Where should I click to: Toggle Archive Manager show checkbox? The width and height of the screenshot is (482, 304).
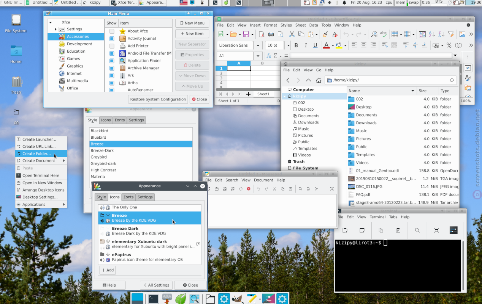click(112, 68)
